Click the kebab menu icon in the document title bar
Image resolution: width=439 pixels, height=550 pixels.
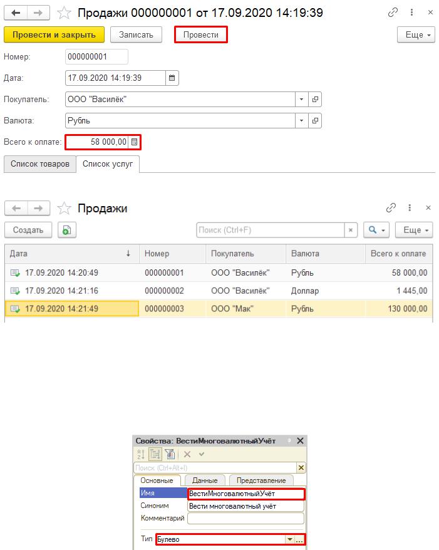click(x=410, y=13)
